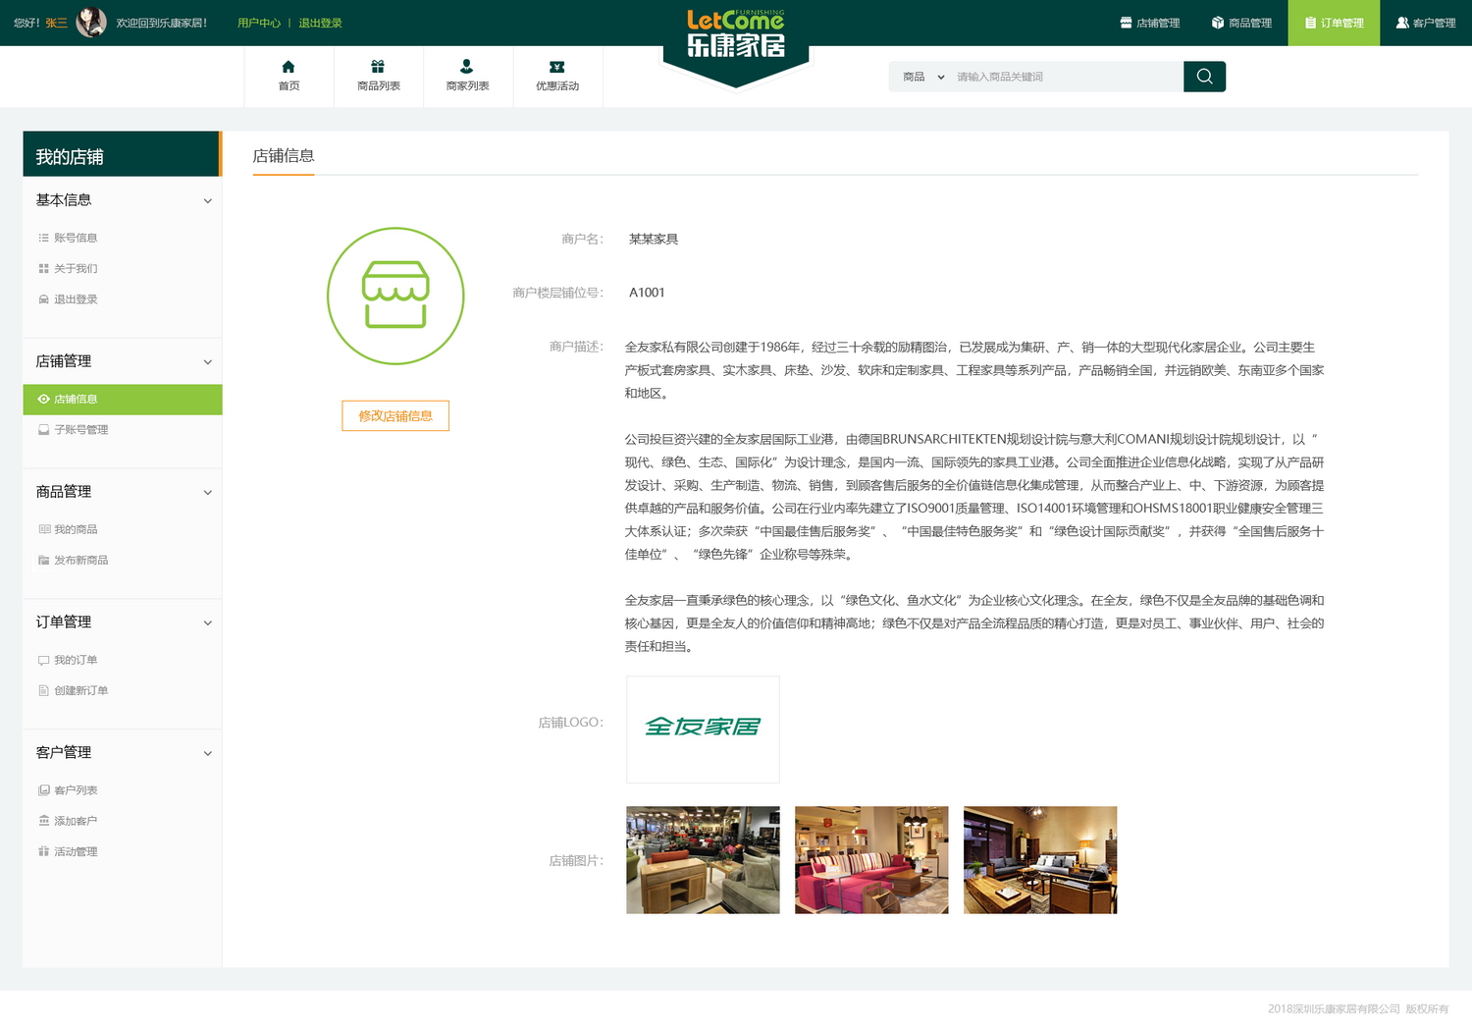Screen dimensions: 1472x1029
Task: Collapse the sidebar 店铺管理 section chevron
Action: tap(207, 362)
